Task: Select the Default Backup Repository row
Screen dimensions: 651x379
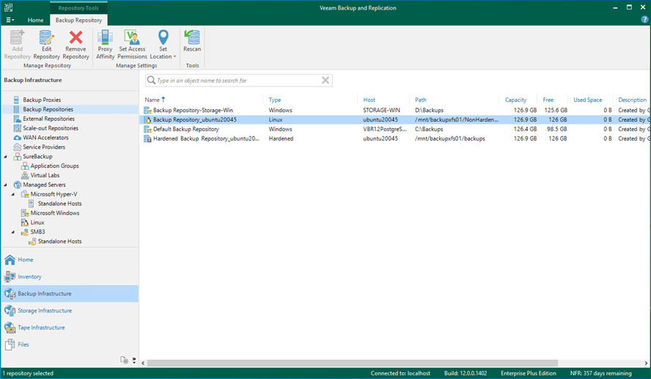Action: click(x=394, y=129)
